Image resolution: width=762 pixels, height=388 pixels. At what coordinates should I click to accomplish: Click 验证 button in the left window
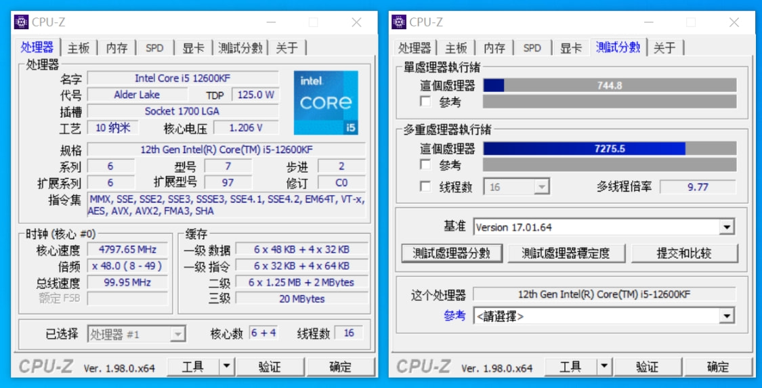(270, 366)
